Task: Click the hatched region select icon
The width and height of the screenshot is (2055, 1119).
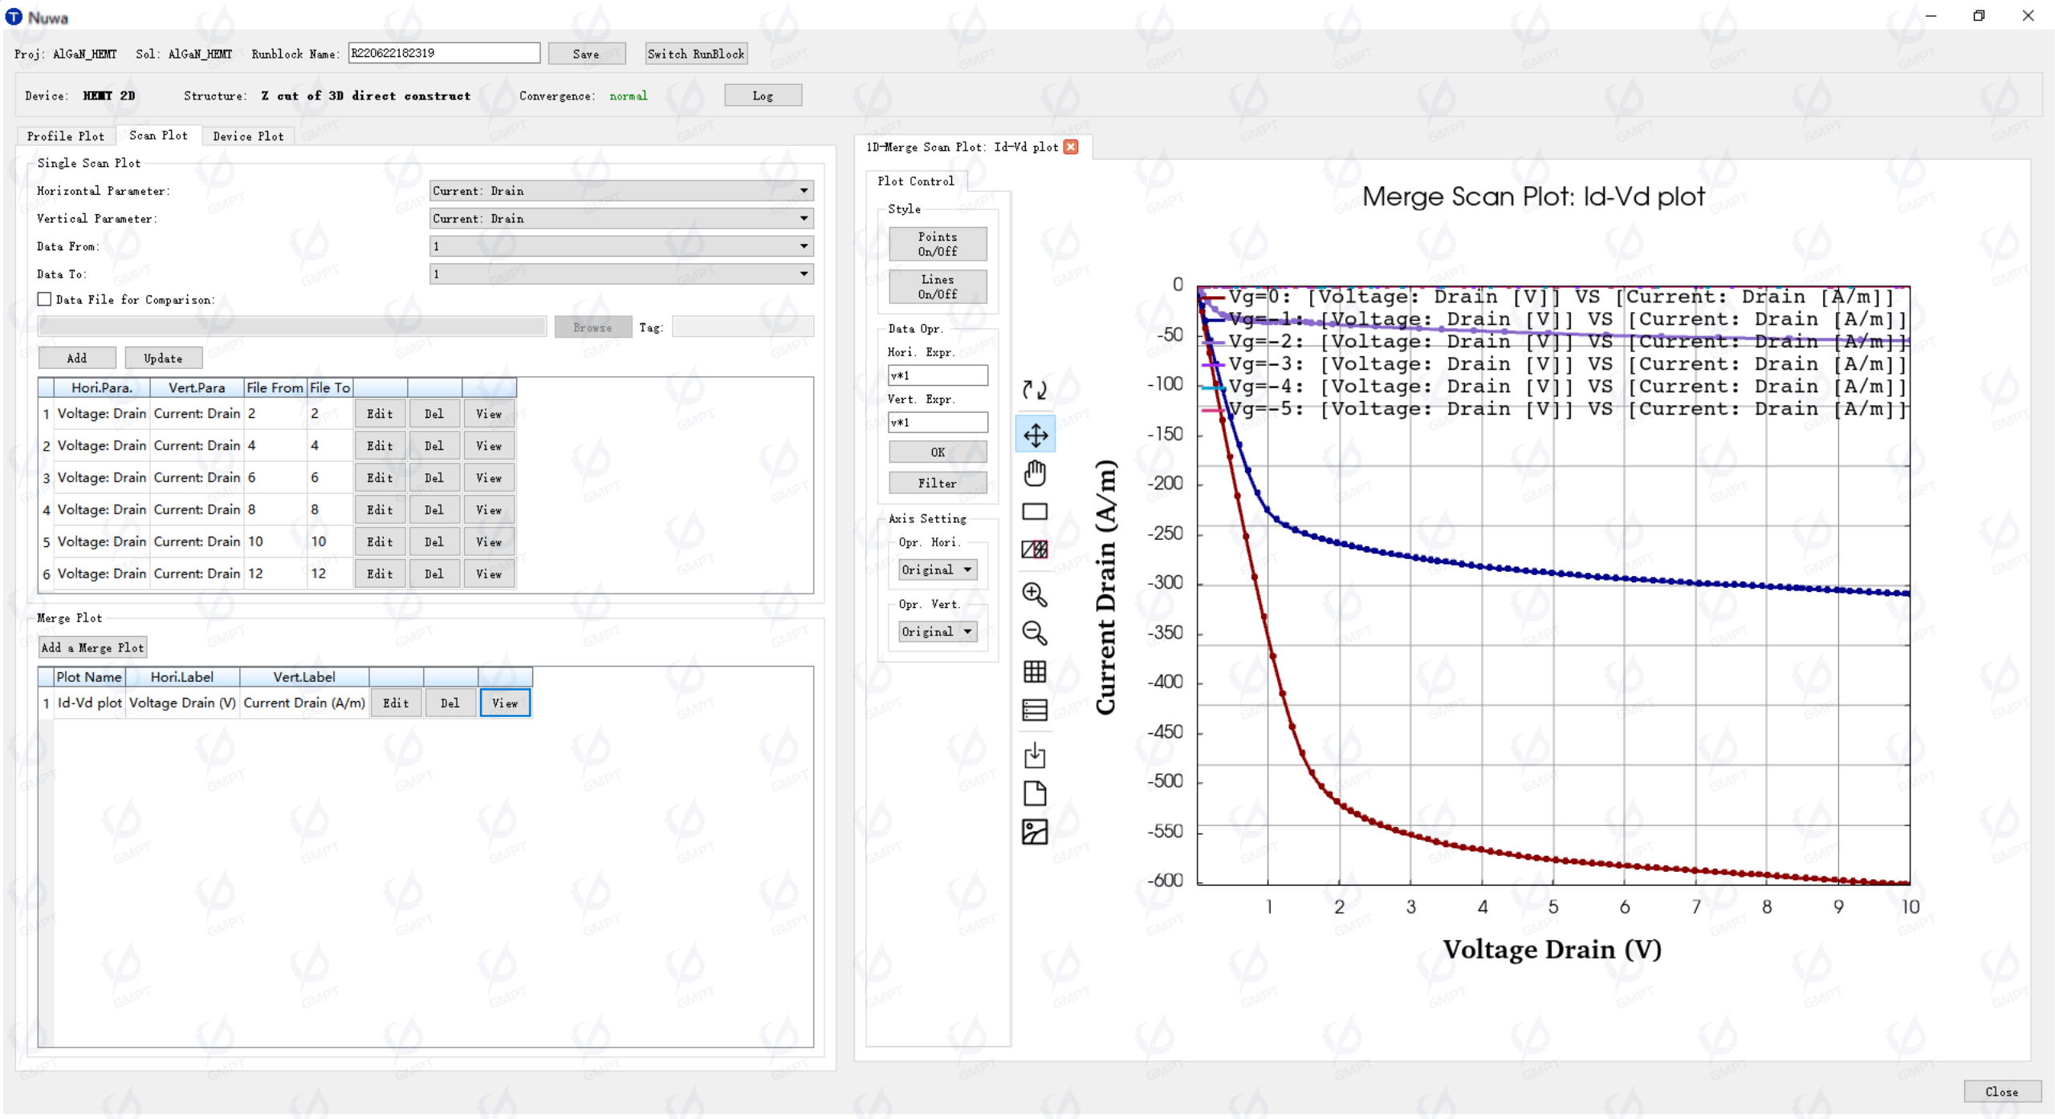Action: [x=1035, y=549]
